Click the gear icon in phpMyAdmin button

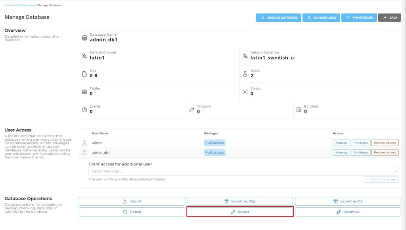point(348,17)
